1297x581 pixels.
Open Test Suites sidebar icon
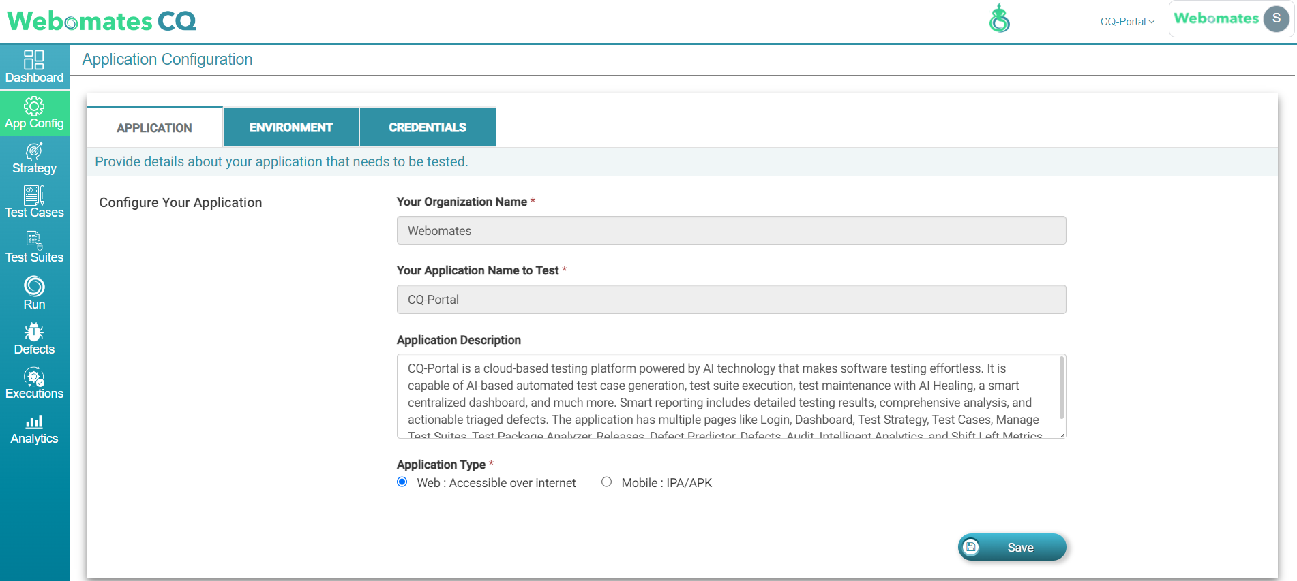[34, 240]
